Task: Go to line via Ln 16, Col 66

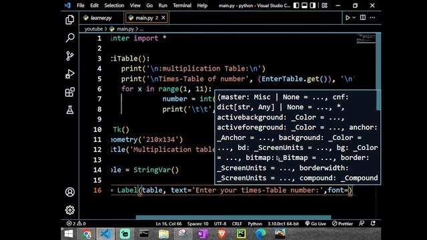Action: click(x=169, y=223)
